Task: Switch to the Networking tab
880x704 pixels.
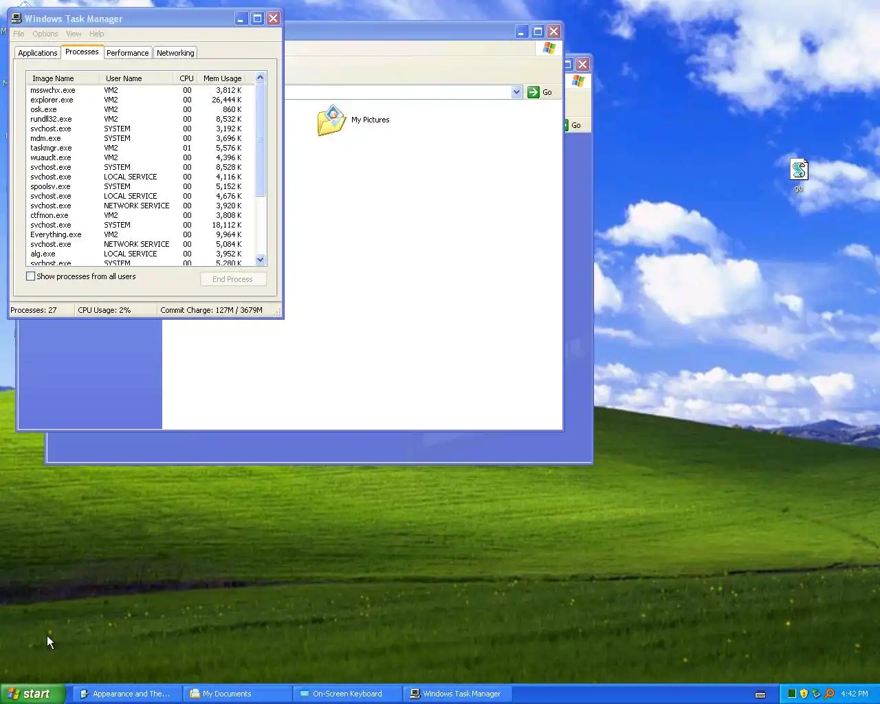Action: pyautogui.click(x=175, y=53)
